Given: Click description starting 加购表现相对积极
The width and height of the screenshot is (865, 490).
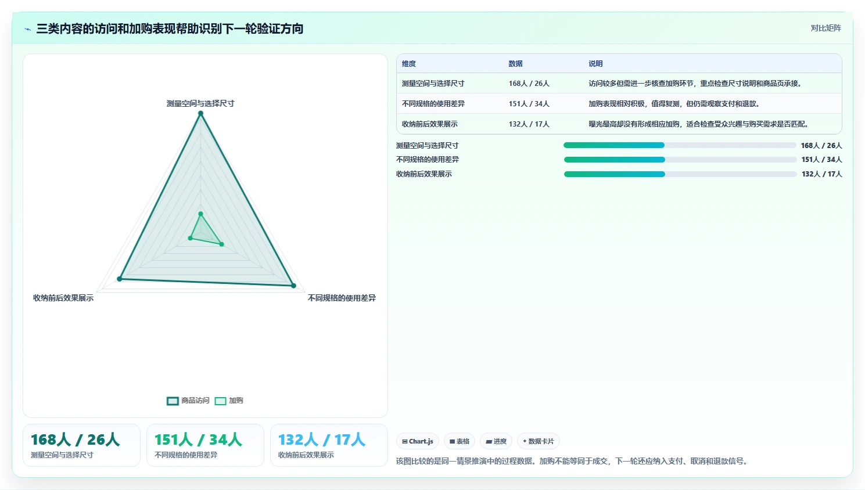Looking at the screenshot, I should (x=674, y=104).
